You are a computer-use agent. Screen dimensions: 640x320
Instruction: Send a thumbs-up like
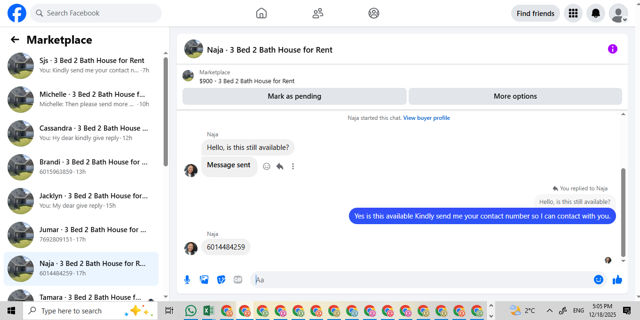point(617,280)
